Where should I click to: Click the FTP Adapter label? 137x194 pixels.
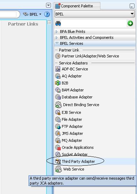click(x=72, y=126)
